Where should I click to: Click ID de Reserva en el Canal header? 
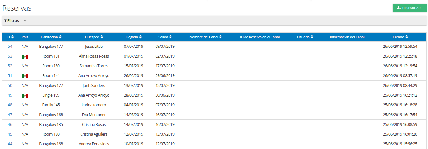coord(260,37)
